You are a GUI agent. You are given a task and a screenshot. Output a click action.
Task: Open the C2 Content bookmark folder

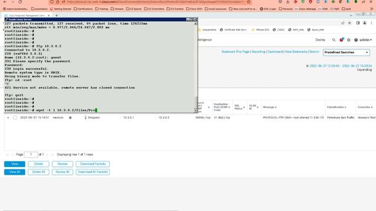[x=175, y=9]
